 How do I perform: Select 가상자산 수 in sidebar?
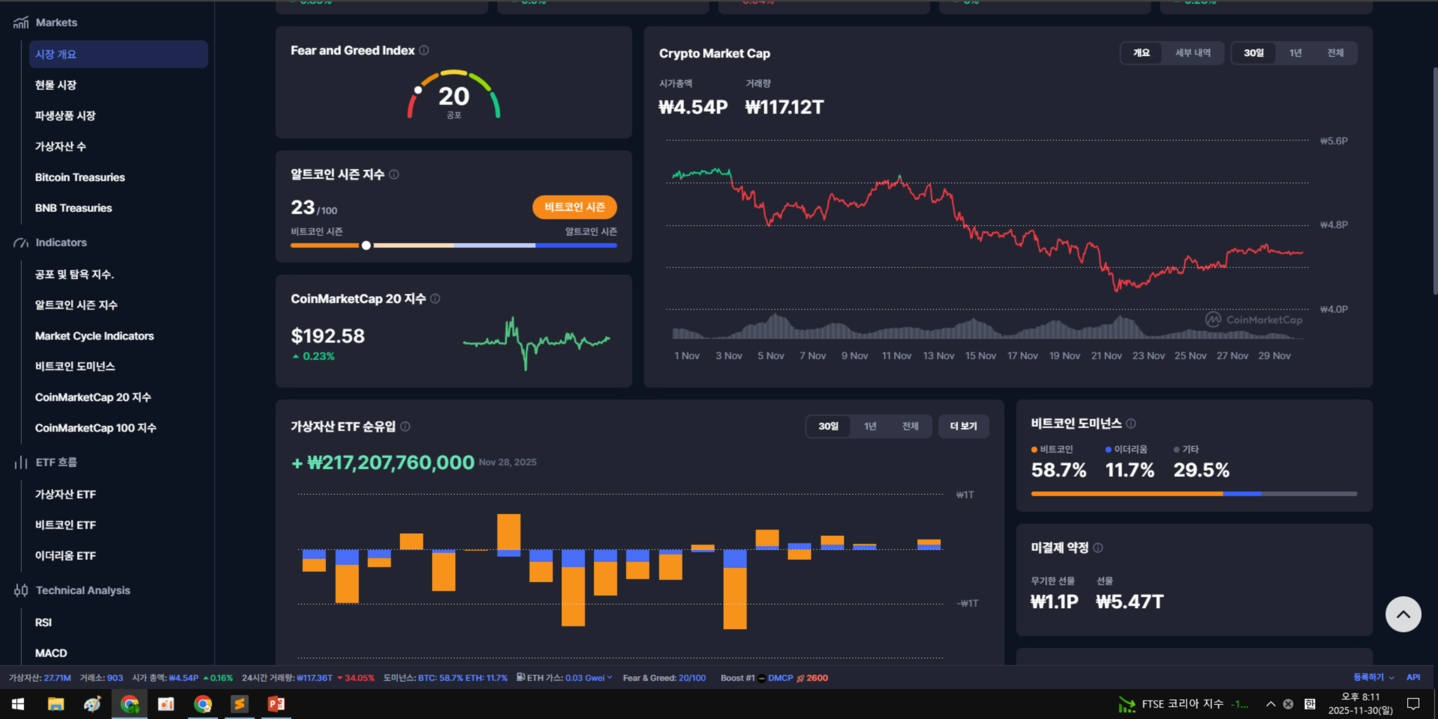pyautogui.click(x=60, y=147)
